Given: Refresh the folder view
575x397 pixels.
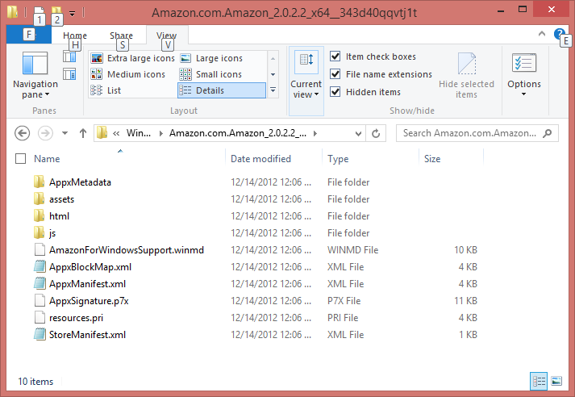Looking at the screenshot, I should (x=376, y=133).
